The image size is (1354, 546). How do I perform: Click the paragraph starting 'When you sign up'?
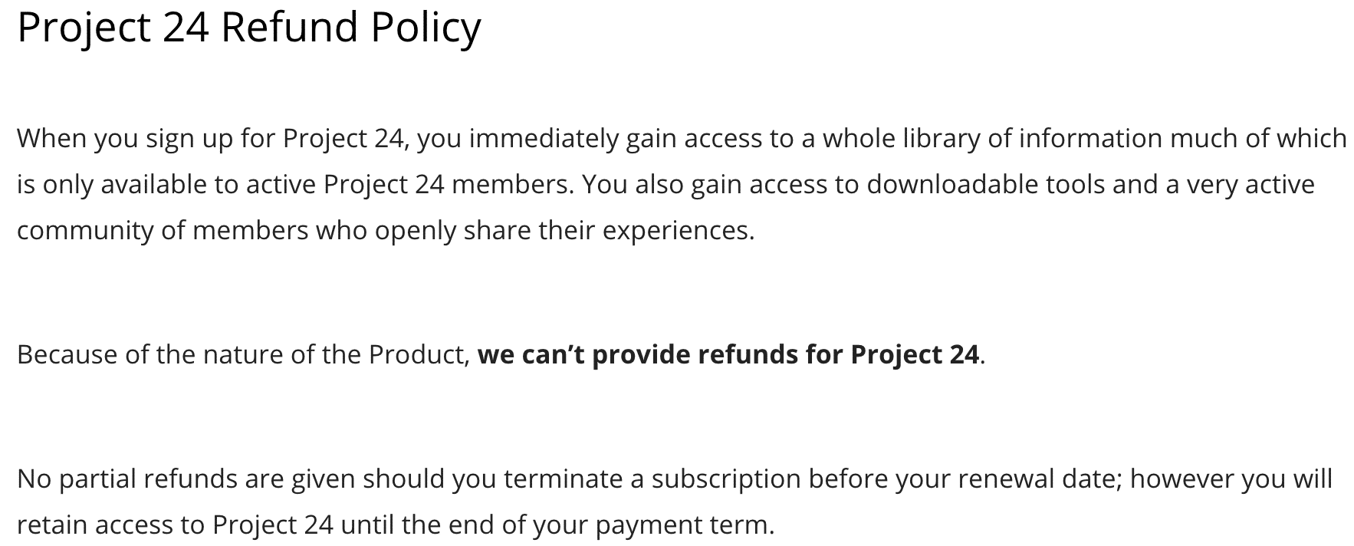682,184
